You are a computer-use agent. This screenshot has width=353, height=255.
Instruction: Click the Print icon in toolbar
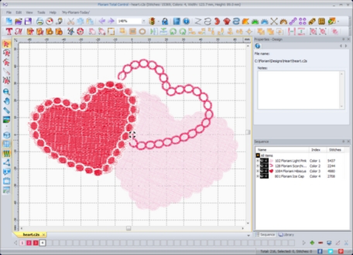tap(40, 21)
